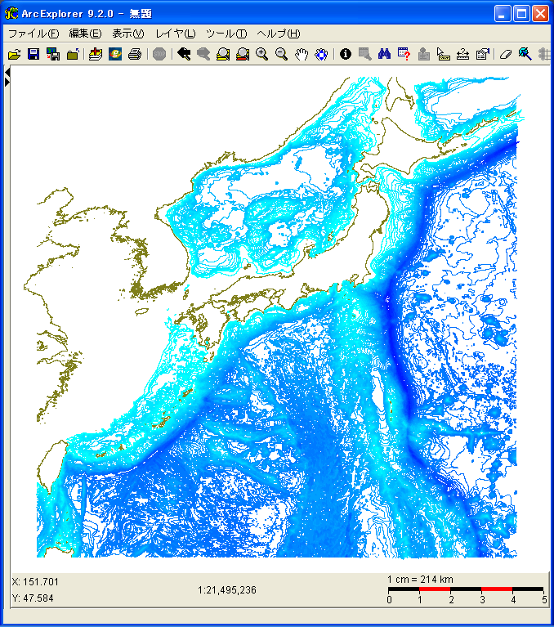This screenshot has width=554, height=627.
Task: Select the Zoom Out magnifier tool
Action: click(x=282, y=55)
